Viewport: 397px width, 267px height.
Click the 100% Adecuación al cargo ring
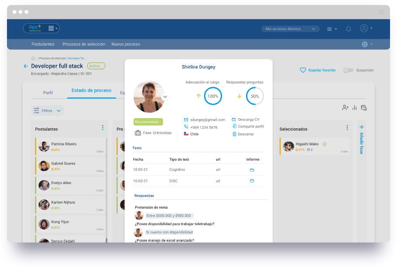(x=212, y=97)
